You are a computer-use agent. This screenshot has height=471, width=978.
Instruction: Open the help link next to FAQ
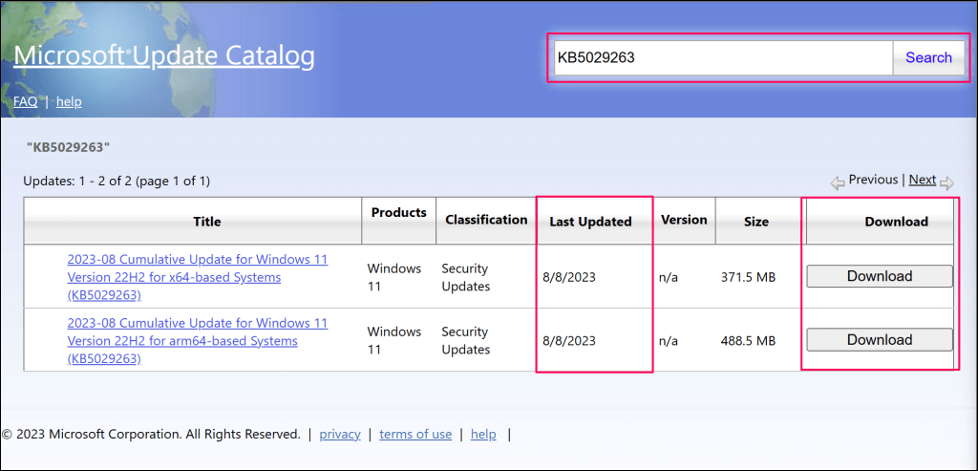coord(69,101)
